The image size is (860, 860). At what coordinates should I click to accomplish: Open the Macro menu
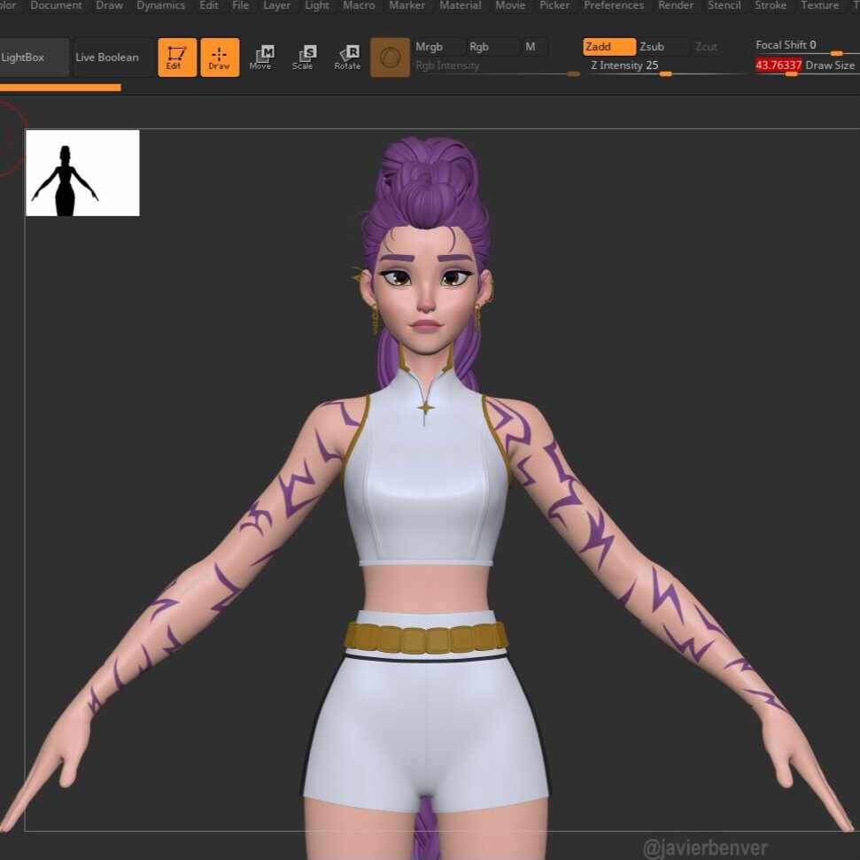pos(359,5)
